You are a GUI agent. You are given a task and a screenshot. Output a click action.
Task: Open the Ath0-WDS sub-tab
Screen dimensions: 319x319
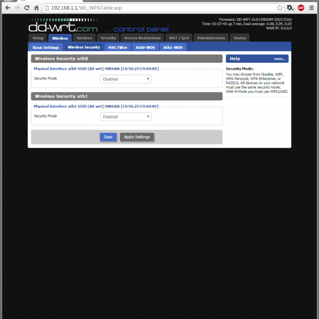(x=145, y=47)
